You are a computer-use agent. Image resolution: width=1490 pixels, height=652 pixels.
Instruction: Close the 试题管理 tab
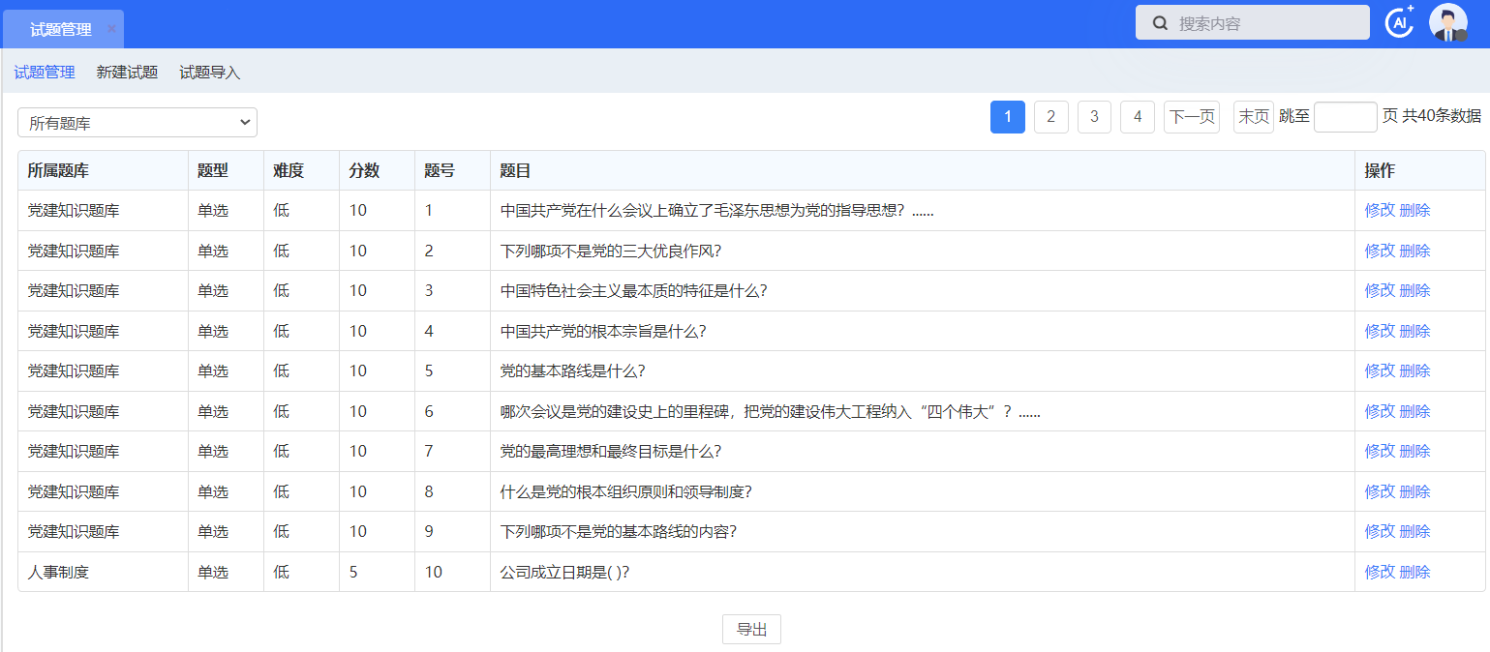(x=111, y=29)
